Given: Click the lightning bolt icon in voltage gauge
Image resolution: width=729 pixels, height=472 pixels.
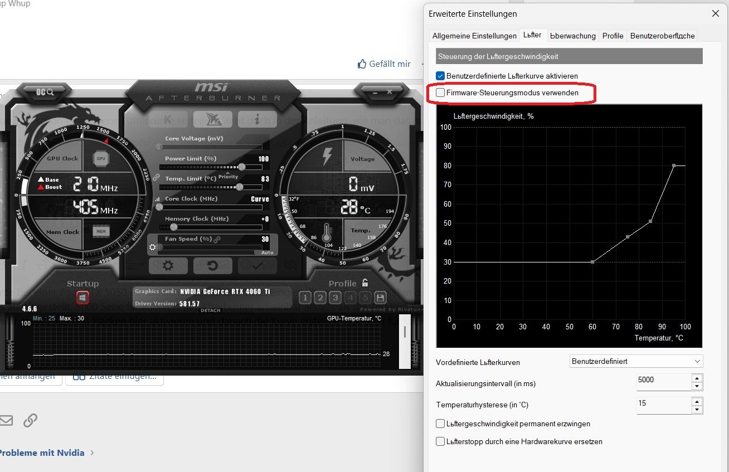Looking at the screenshot, I should point(328,157).
